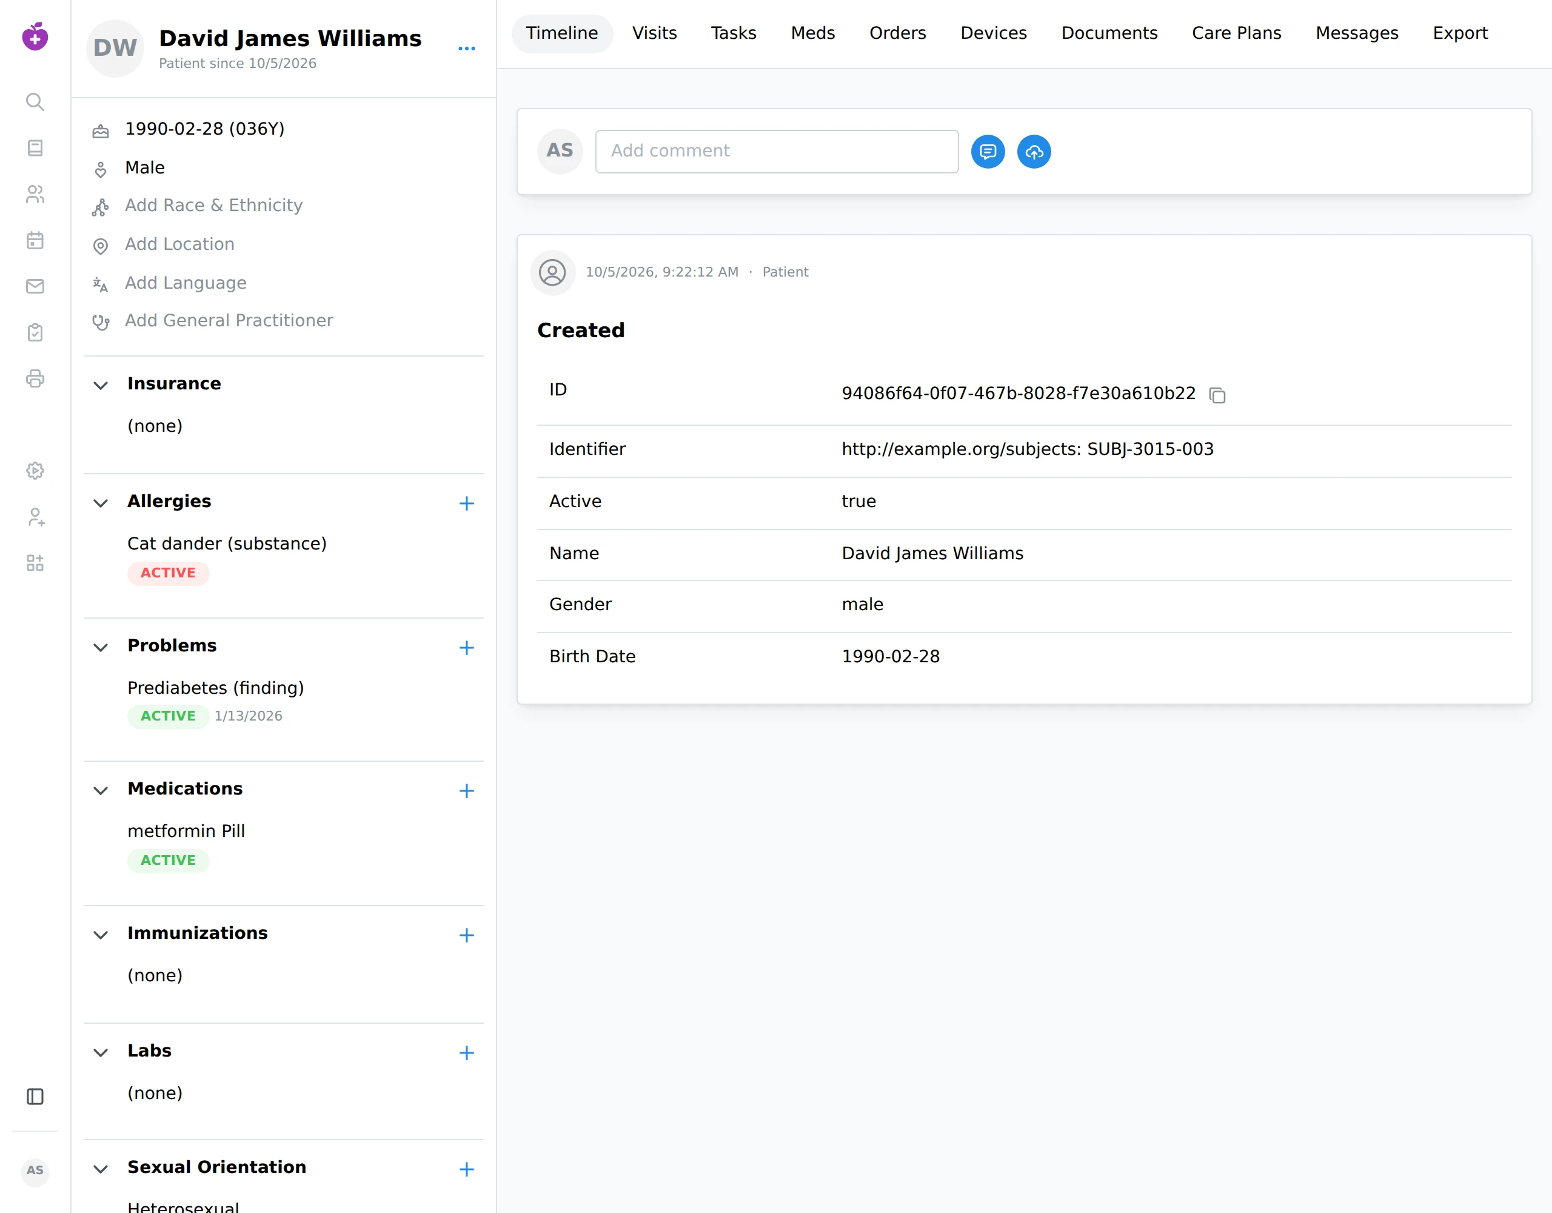
Task: Open the search magnifier in sidebar
Action: coord(35,102)
